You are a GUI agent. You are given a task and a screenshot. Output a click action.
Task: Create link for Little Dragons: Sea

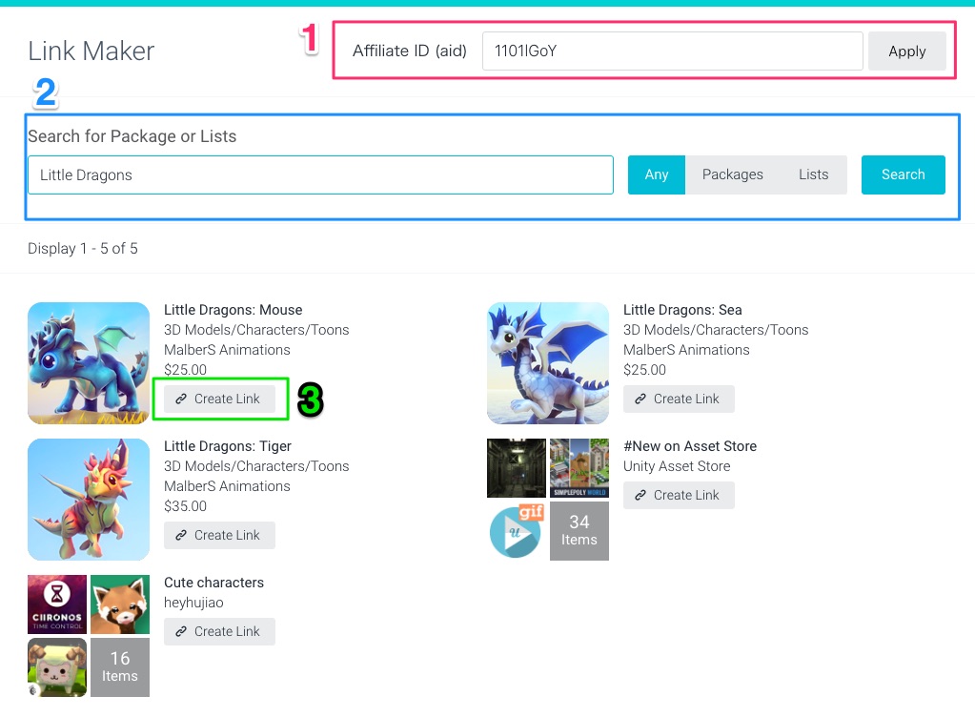coord(679,399)
